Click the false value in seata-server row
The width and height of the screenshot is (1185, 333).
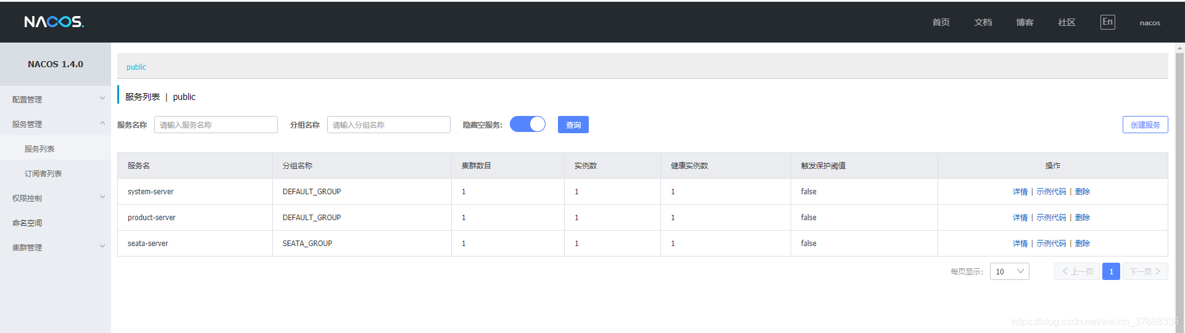click(809, 244)
